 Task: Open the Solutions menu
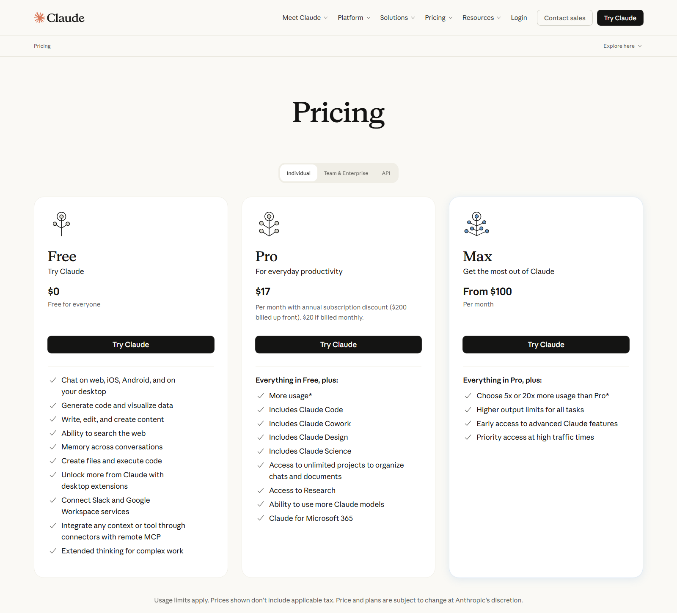(x=397, y=18)
